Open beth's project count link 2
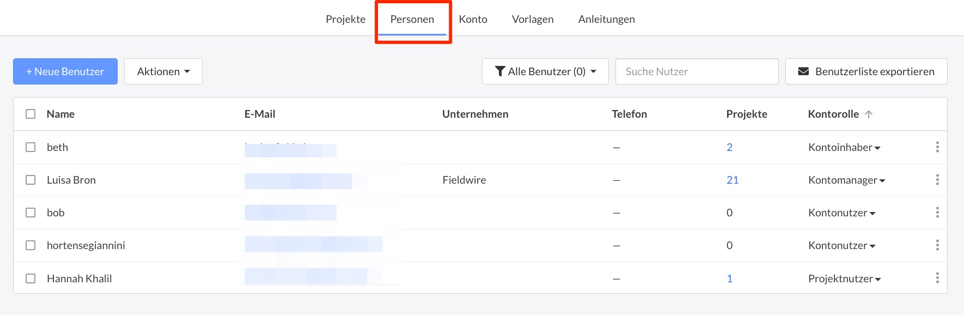 (730, 147)
